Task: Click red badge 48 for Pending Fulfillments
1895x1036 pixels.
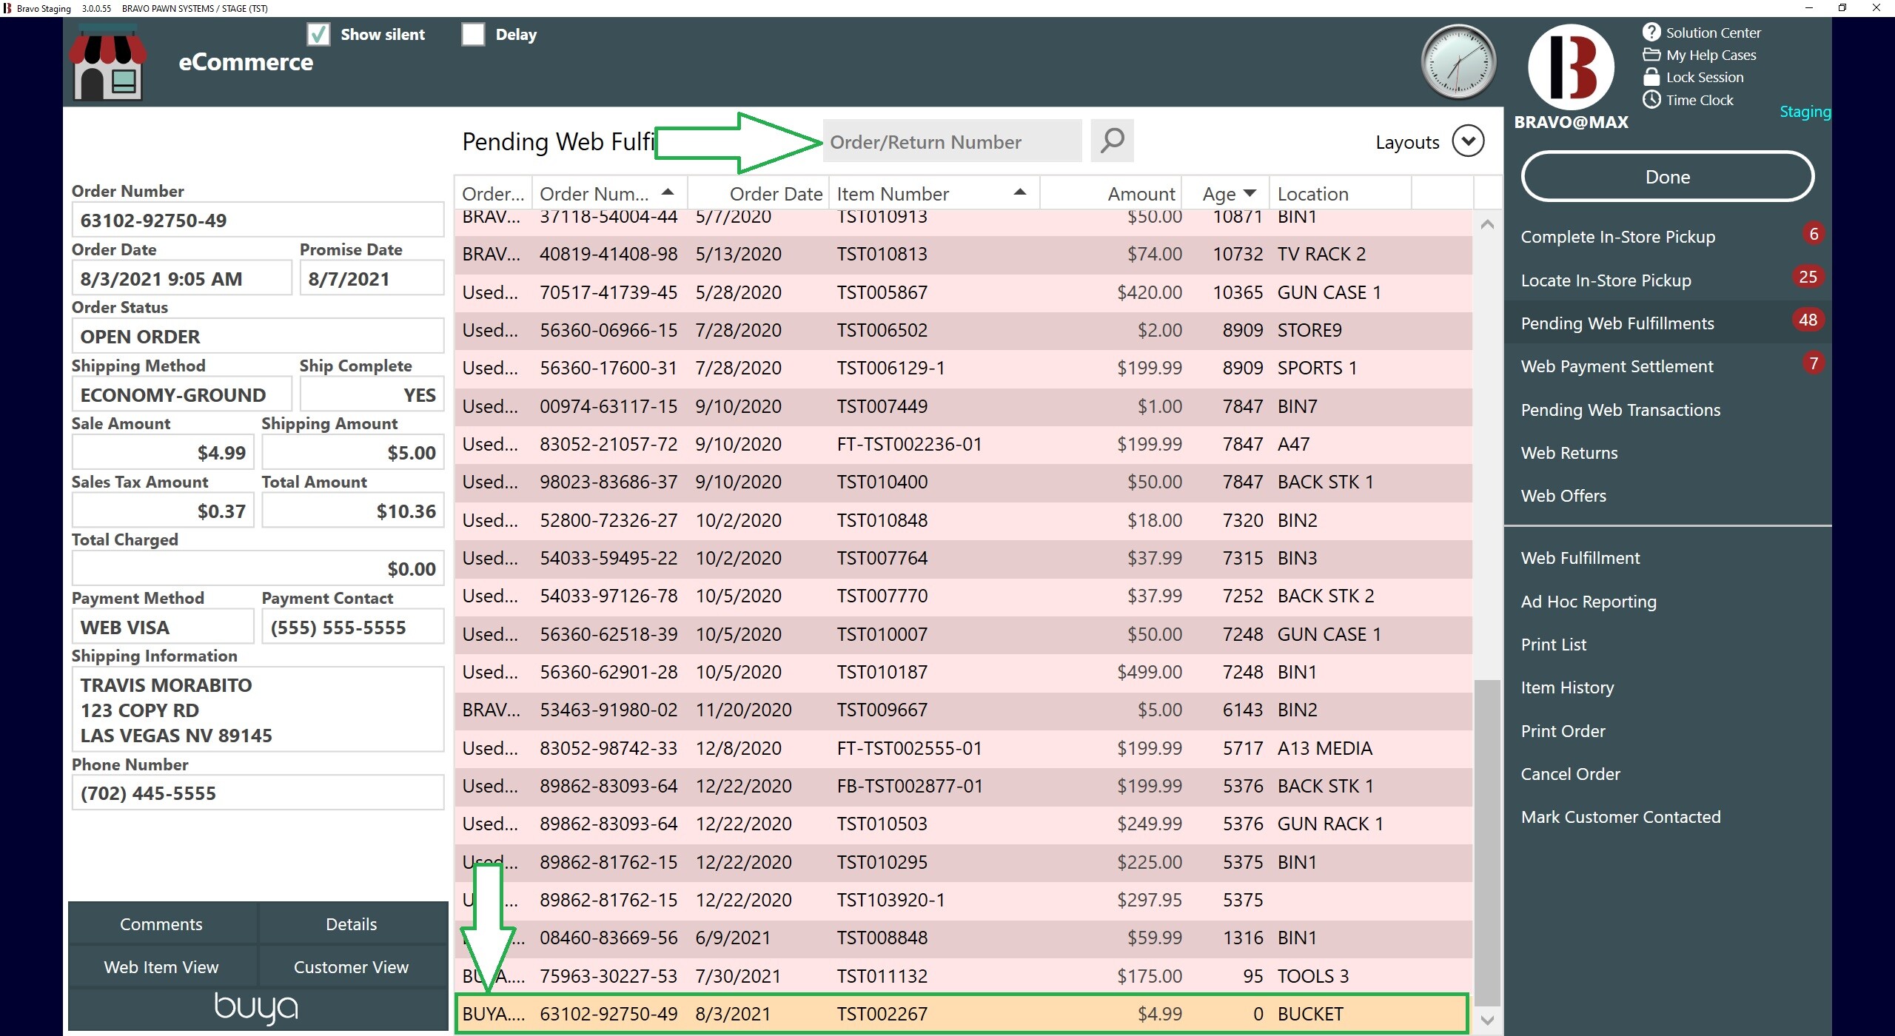Action: coord(1808,320)
